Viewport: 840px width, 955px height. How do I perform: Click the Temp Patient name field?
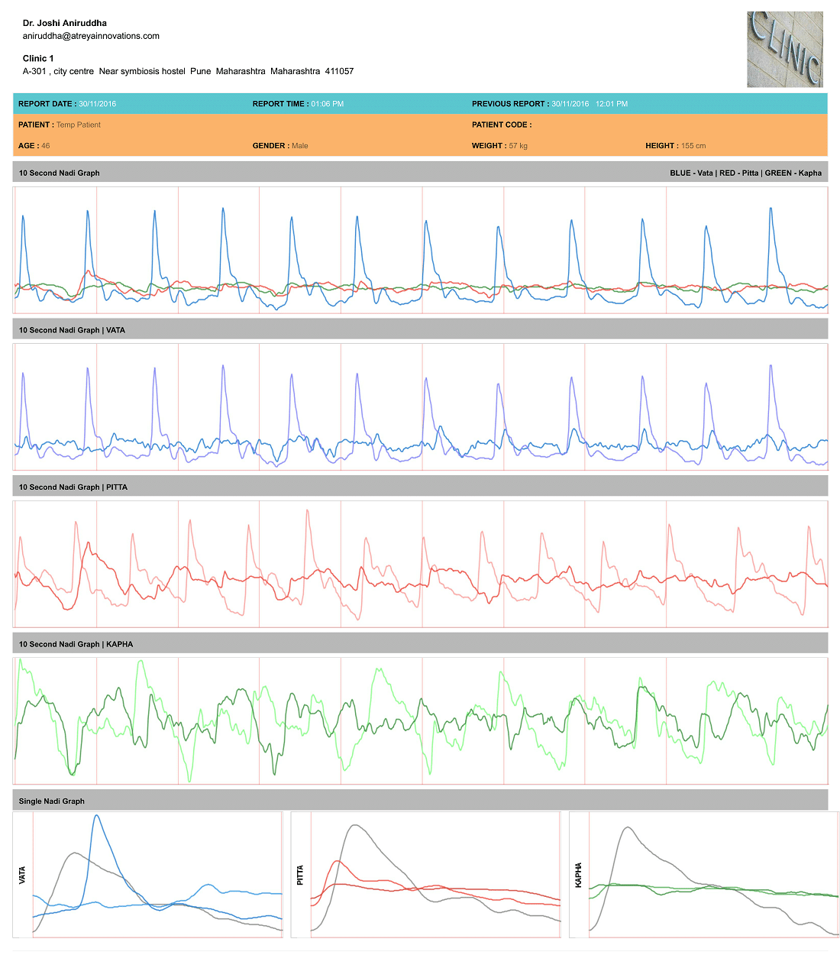point(79,125)
